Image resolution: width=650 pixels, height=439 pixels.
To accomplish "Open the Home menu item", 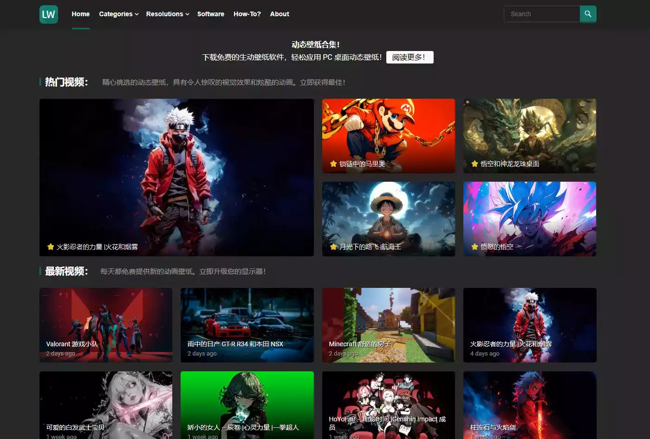I will (x=81, y=14).
